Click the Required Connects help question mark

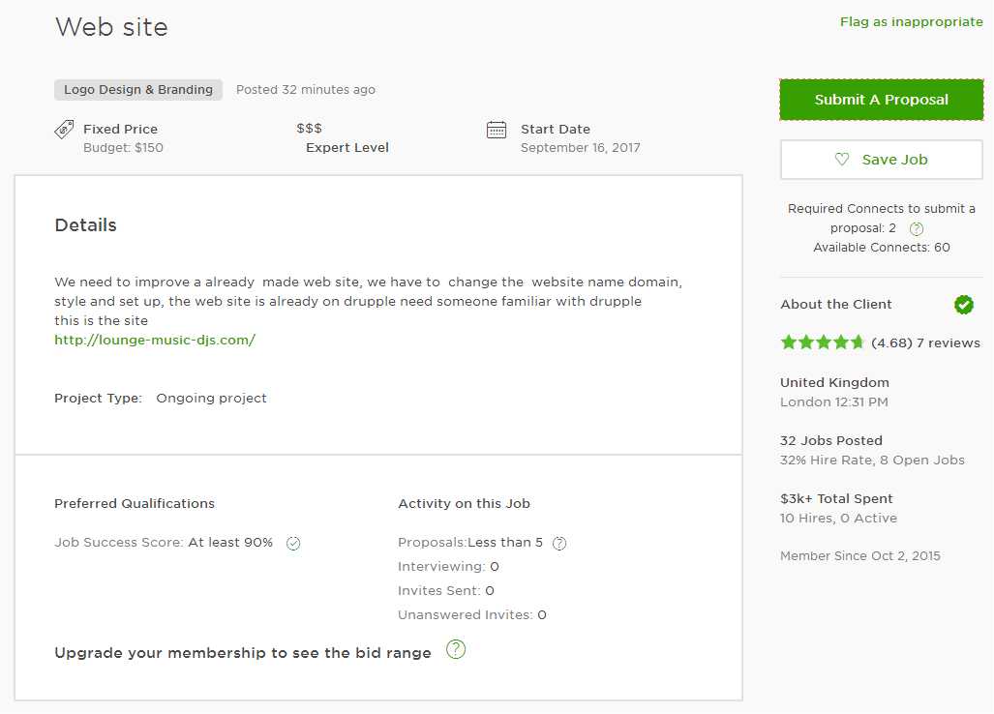[917, 229]
